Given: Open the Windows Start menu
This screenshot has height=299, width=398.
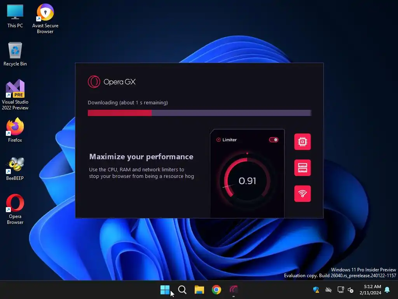Looking at the screenshot, I should point(165,290).
